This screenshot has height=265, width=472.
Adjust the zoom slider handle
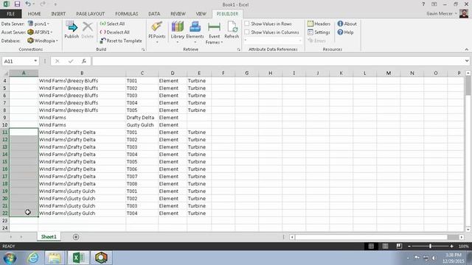click(430, 246)
